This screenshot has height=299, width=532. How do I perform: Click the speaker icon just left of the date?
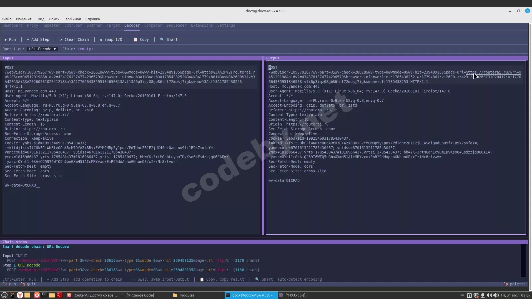pyautogui.click(x=496, y=295)
